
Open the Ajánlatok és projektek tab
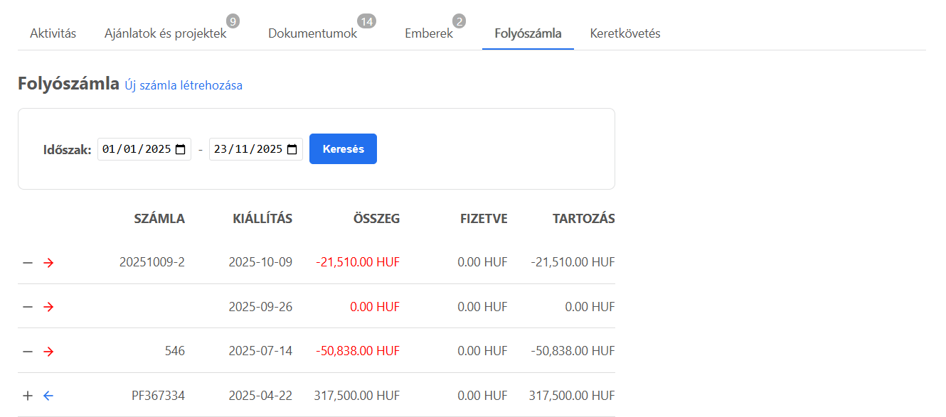[x=165, y=33]
